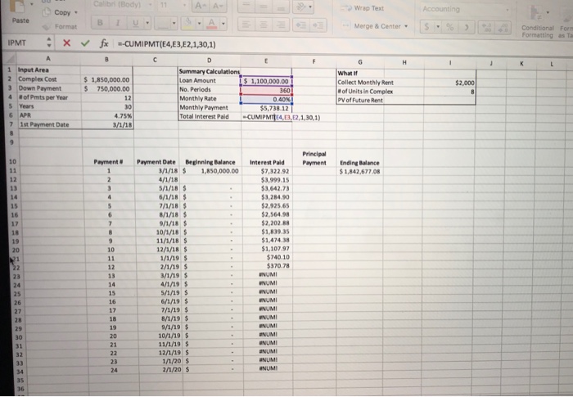This screenshot has height=397, width=573.
Task: Click the Monthly Payment value $5,738.12
Action: 266,108
